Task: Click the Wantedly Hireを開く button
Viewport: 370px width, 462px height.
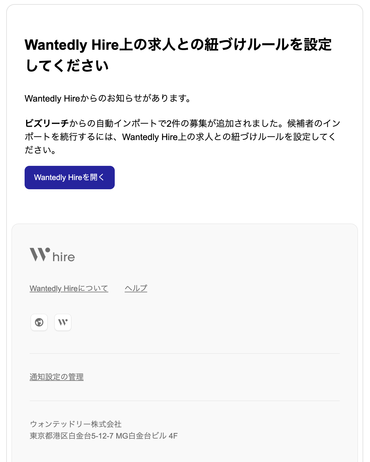Action: 70,177
